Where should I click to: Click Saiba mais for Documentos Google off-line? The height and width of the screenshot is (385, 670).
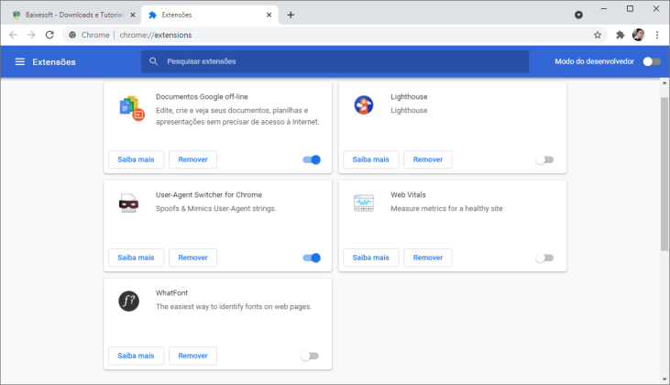pos(136,159)
